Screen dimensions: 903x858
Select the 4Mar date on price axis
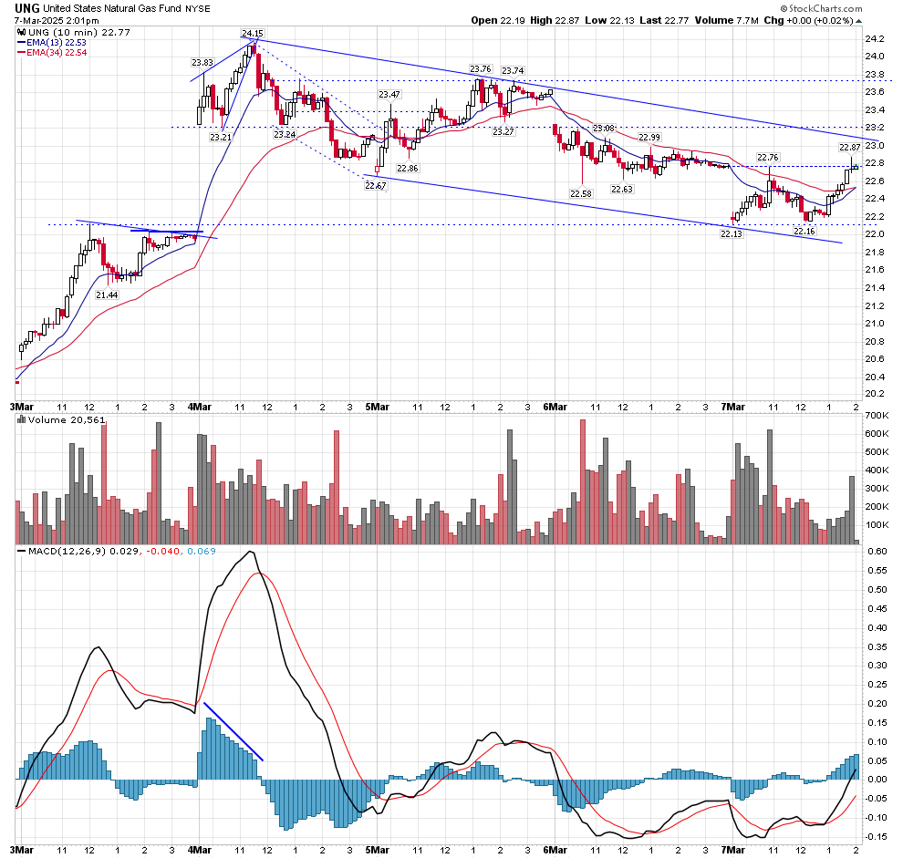(x=199, y=406)
